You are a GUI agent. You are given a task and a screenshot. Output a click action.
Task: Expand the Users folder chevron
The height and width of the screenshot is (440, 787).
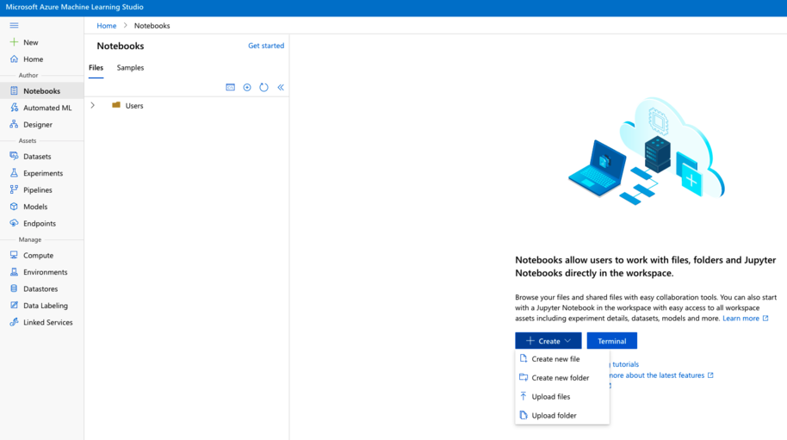point(93,105)
